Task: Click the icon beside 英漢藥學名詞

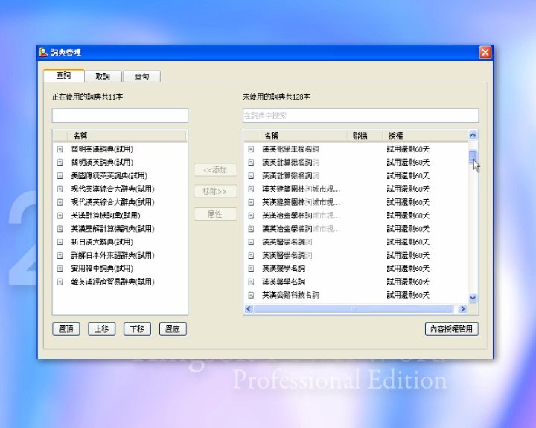Action: click(x=251, y=268)
